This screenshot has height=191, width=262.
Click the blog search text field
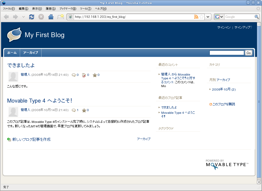(227, 53)
